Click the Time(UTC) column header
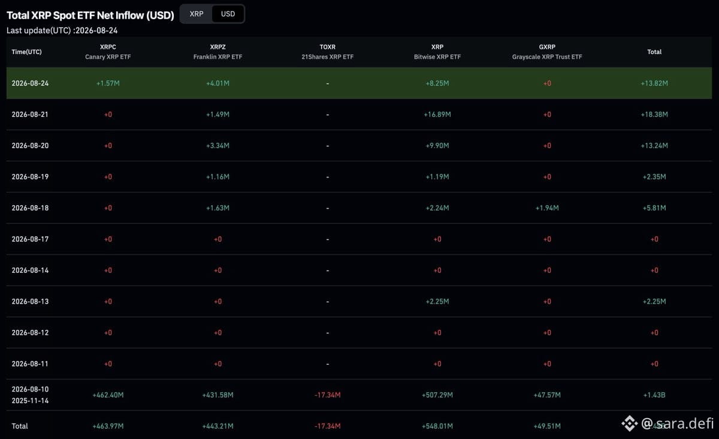 pyautogui.click(x=26, y=52)
